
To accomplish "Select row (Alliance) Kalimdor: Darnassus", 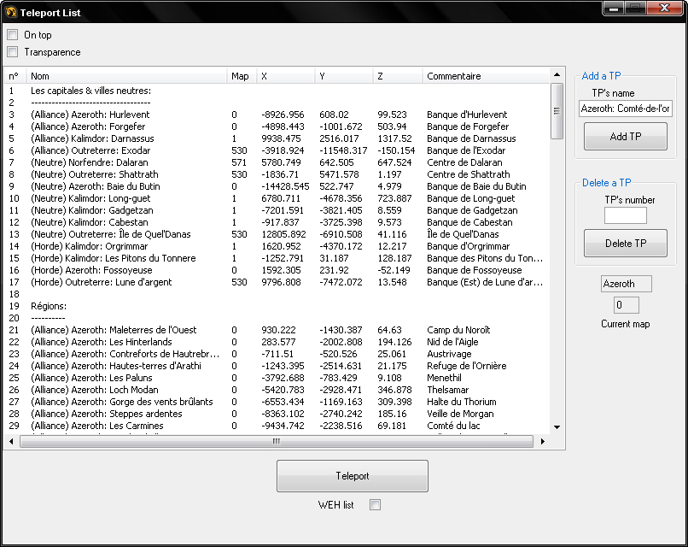I will point(277,138).
